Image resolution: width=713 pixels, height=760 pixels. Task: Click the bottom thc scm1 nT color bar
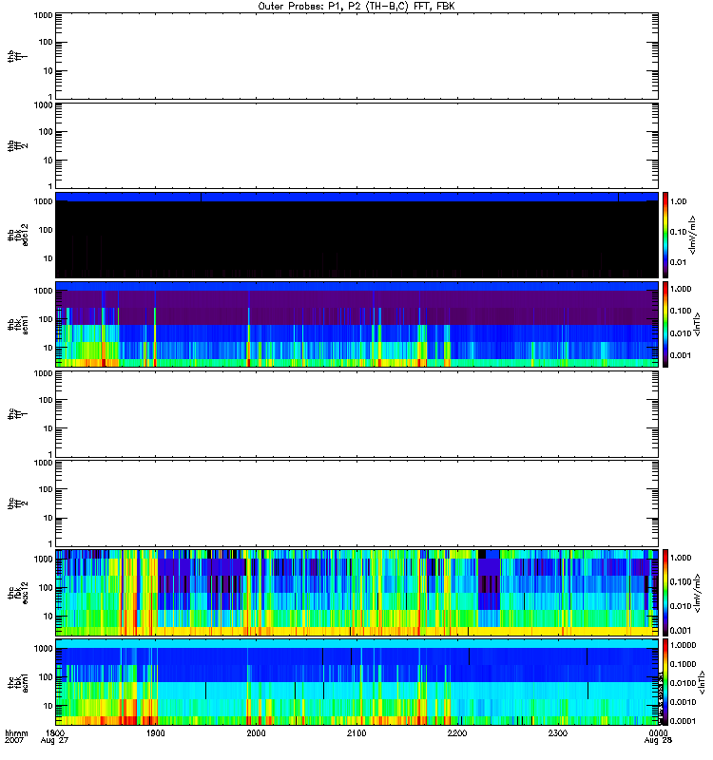click(666, 682)
